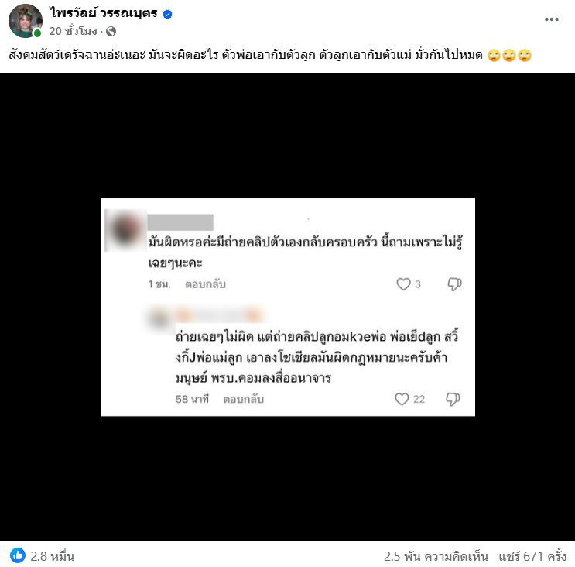Screen dimensions: 575x567
Task: Open the three-dot post options menu
Action: (x=551, y=19)
